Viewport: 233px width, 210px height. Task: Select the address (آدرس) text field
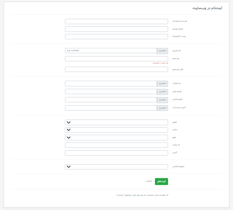(x=116, y=153)
